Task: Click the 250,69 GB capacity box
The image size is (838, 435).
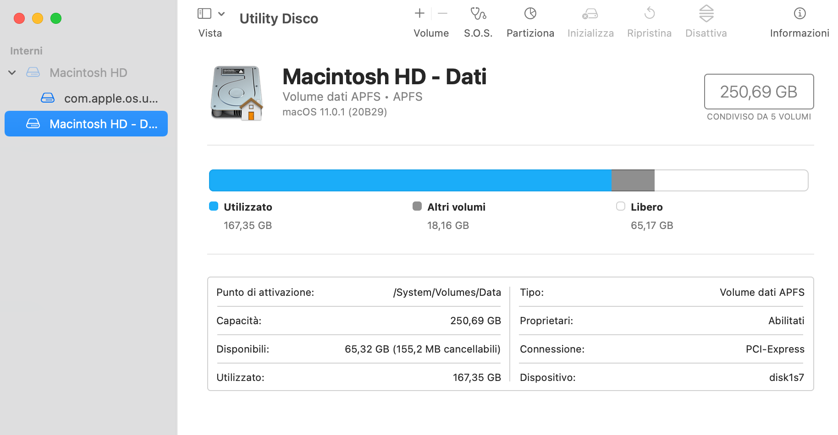Action: [x=759, y=92]
